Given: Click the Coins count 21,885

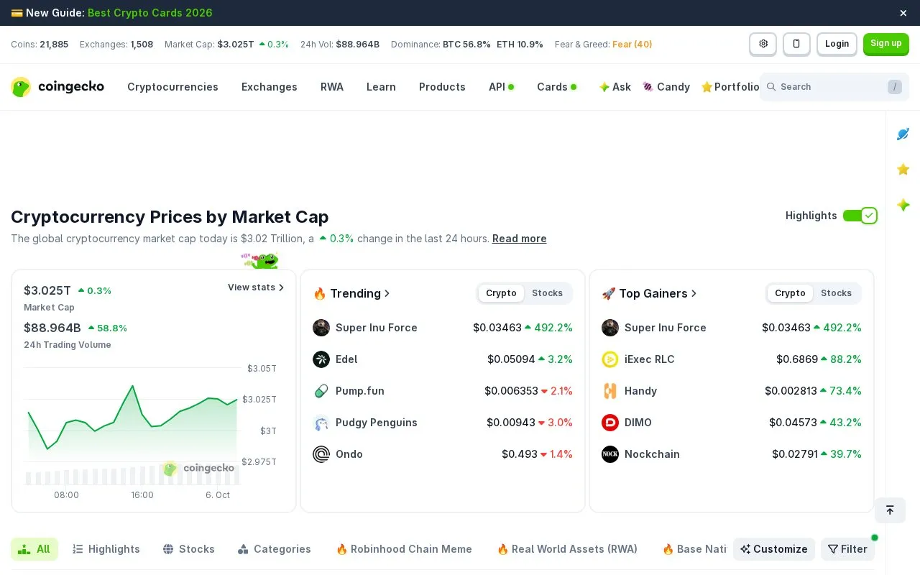Looking at the screenshot, I should click(54, 45).
